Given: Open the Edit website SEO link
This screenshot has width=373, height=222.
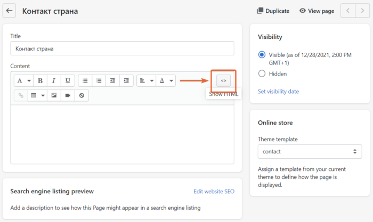Looking at the screenshot, I should tap(214, 192).
